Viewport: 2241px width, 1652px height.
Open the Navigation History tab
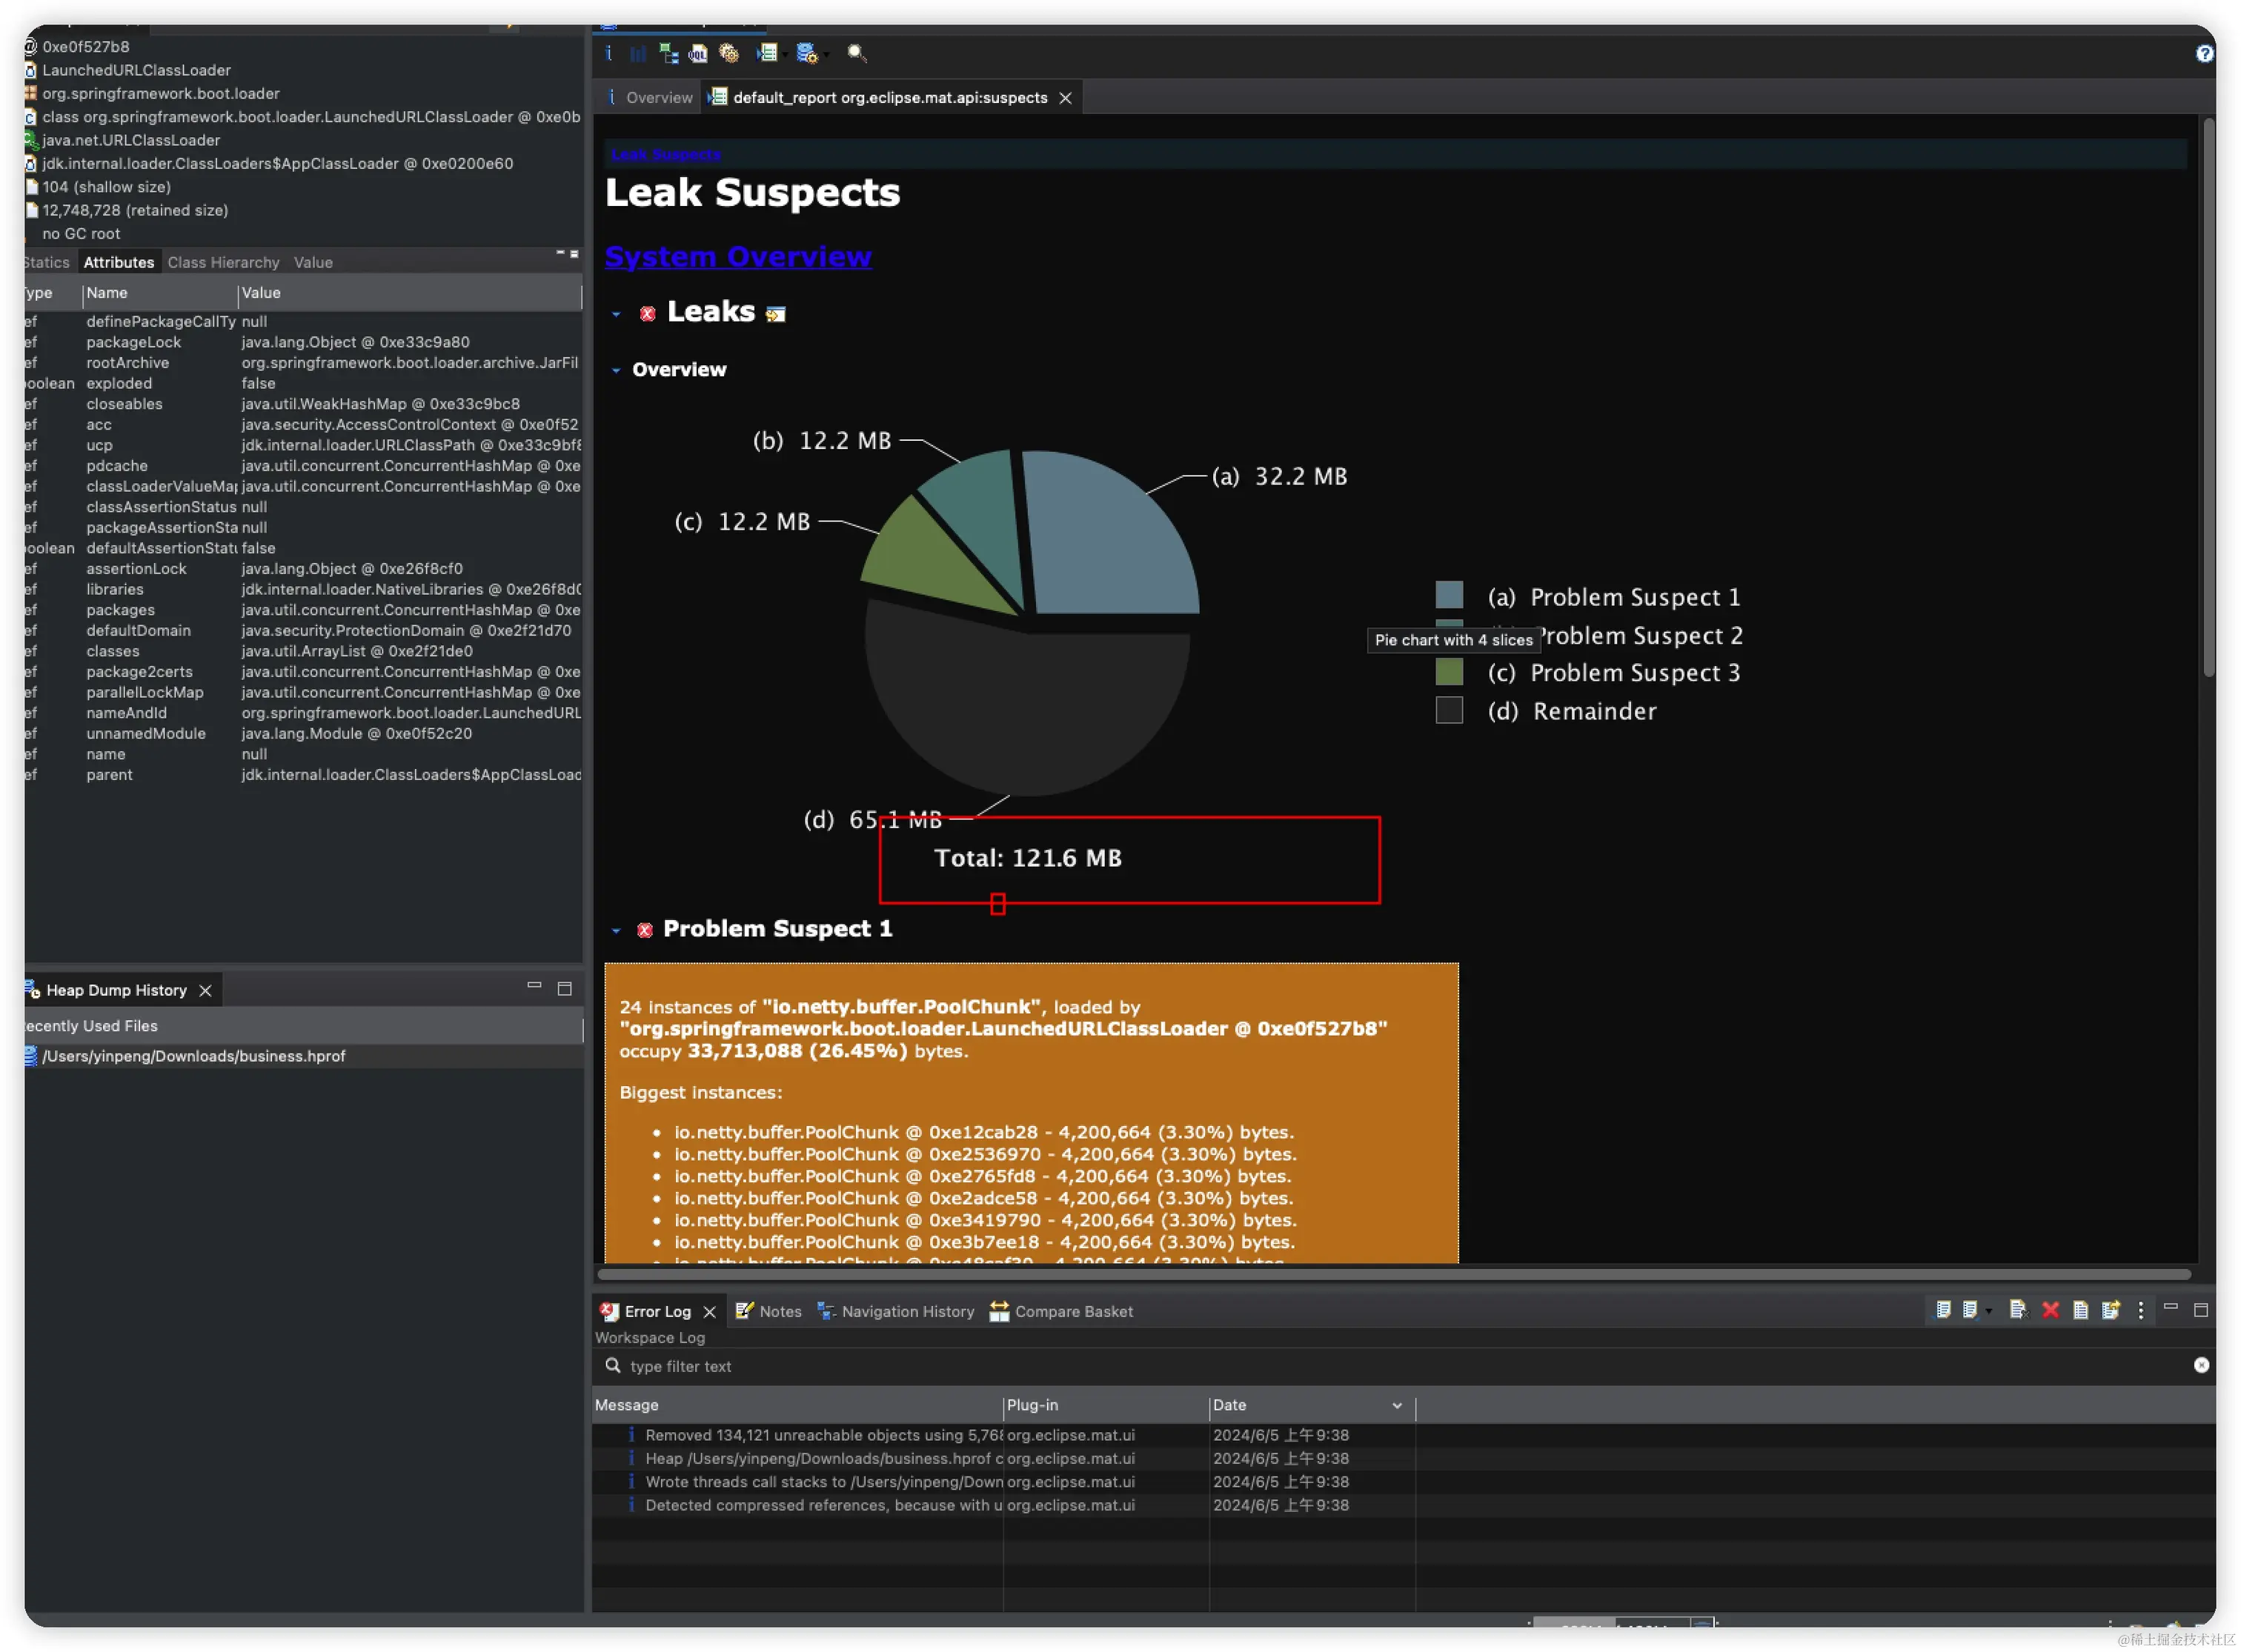click(x=906, y=1312)
